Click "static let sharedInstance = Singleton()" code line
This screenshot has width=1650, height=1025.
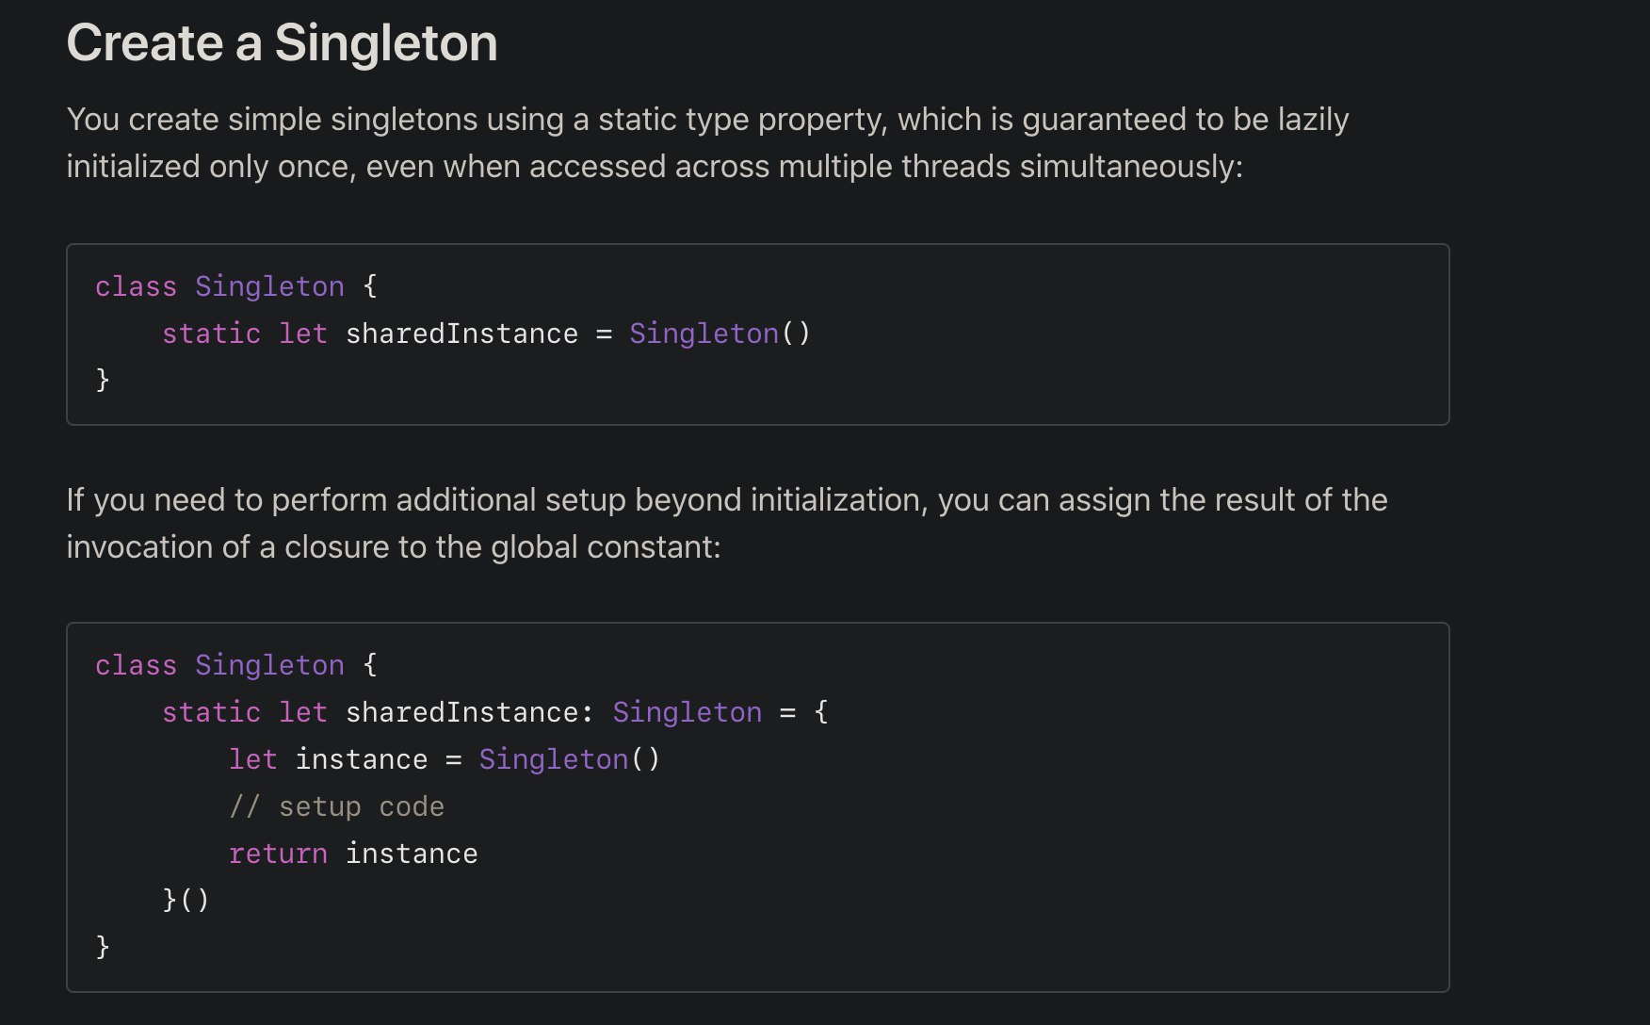point(486,334)
